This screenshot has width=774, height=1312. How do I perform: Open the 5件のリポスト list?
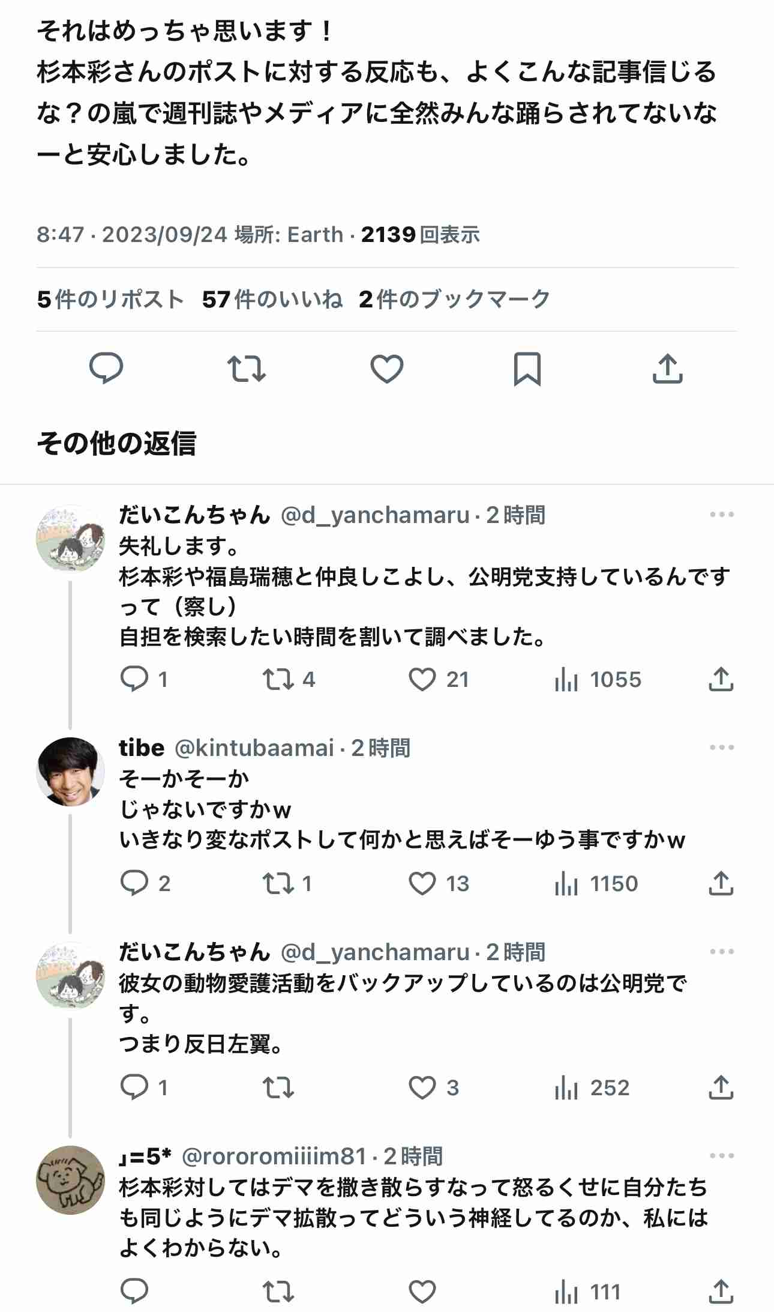pos(110,299)
